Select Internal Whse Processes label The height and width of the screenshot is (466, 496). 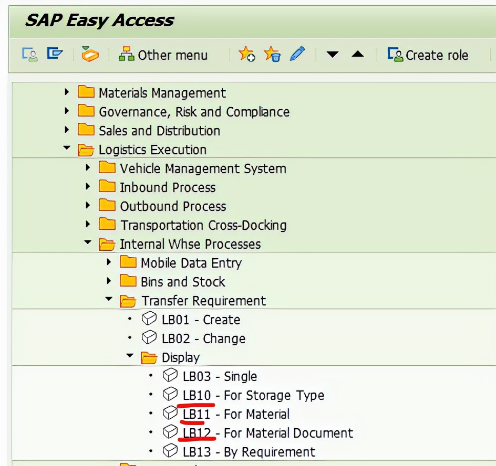point(190,244)
